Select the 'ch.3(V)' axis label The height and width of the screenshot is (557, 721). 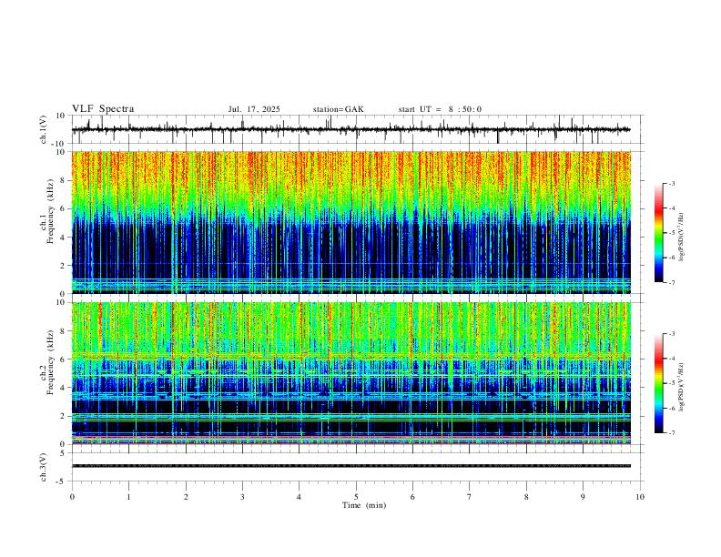coord(44,467)
